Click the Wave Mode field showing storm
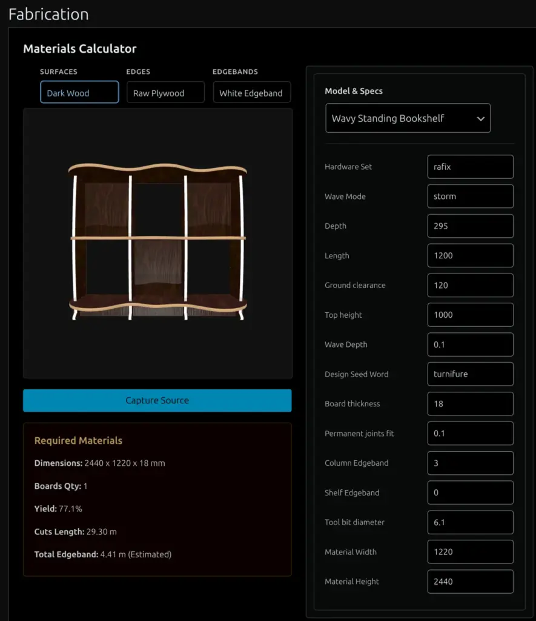536x621 pixels. pyautogui.click(x=471, y=196)
